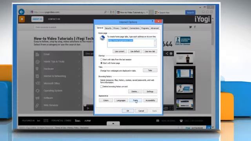Image resolution: width=251 pixels, height=141 pixels.
Task: Click the home page house icon in dialog
Action: pos(102,38)
